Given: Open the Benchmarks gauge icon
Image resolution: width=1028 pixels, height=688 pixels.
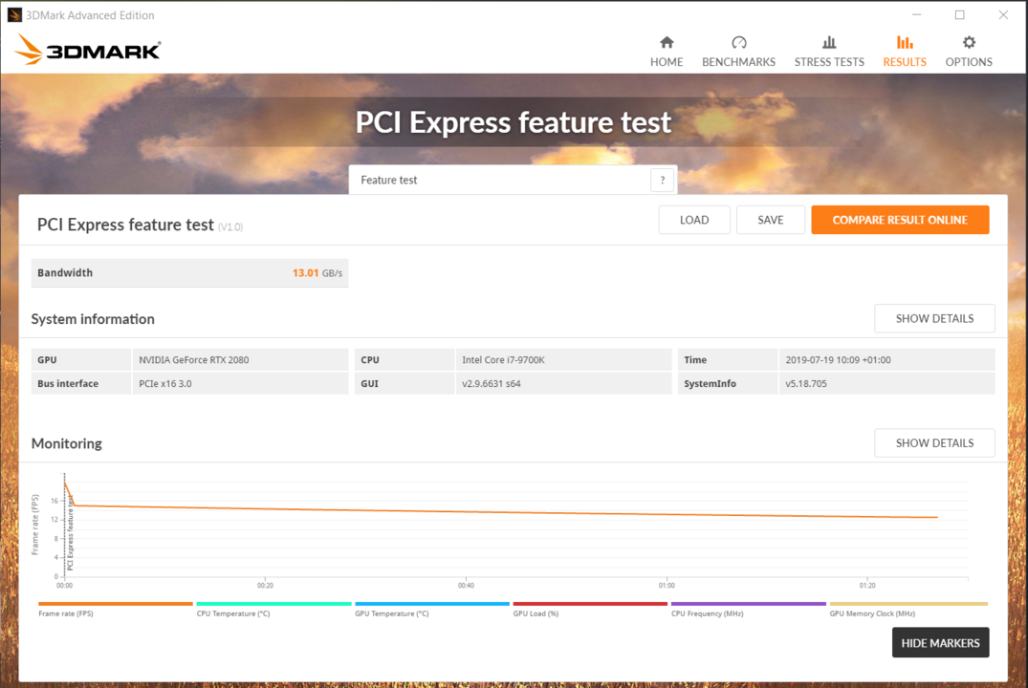Looking at the screenshot, I should coord(739,43).
